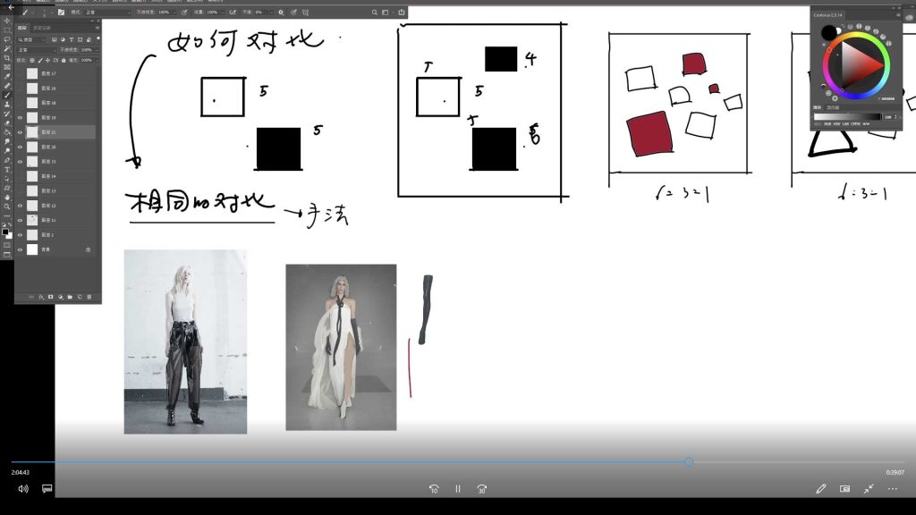Select the Type tool
The width and height of the screenshot is (916, 515).
click(x=7, y=169)
